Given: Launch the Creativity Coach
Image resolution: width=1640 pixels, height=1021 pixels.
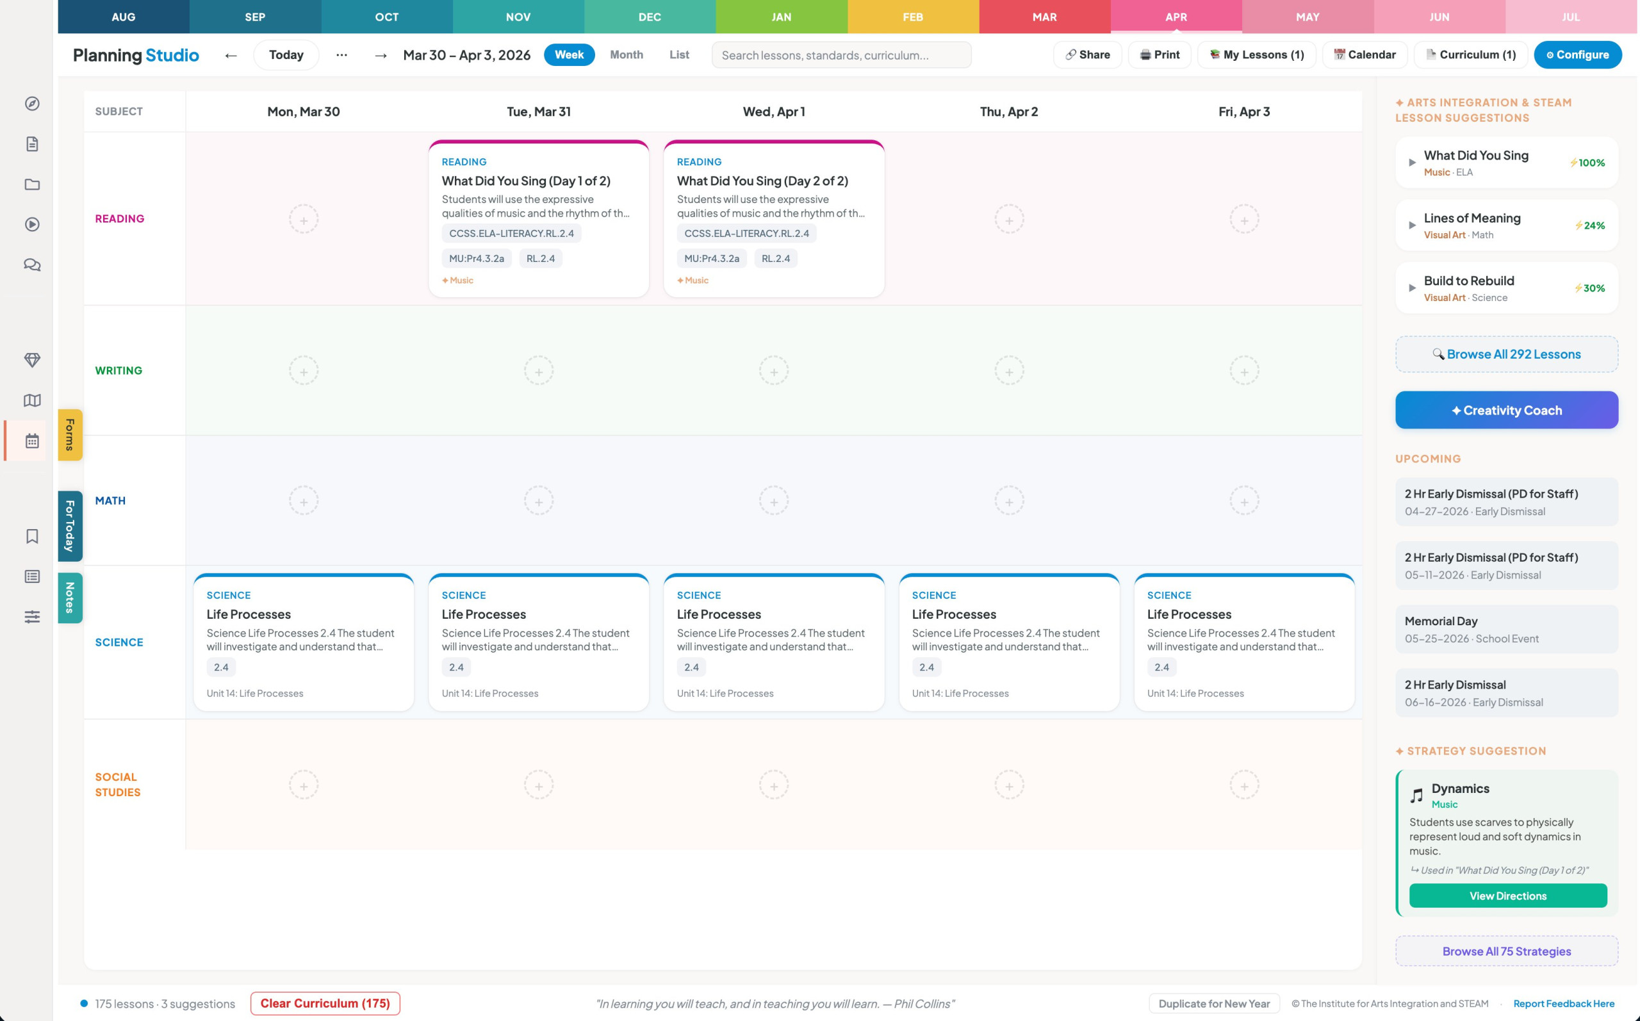Looking at the screenshot, I should (1506, 410).
